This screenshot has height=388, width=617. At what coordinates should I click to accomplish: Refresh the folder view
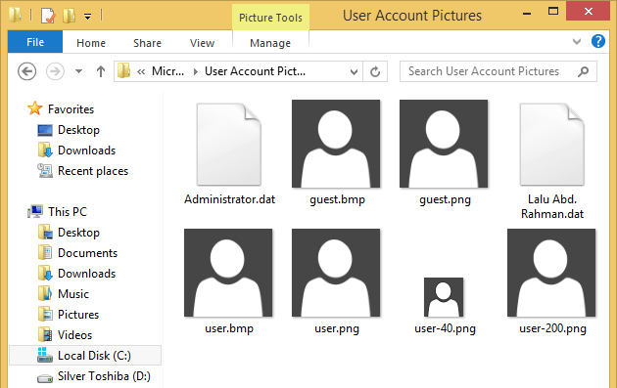pyautogui.click(x=375, y=71)
